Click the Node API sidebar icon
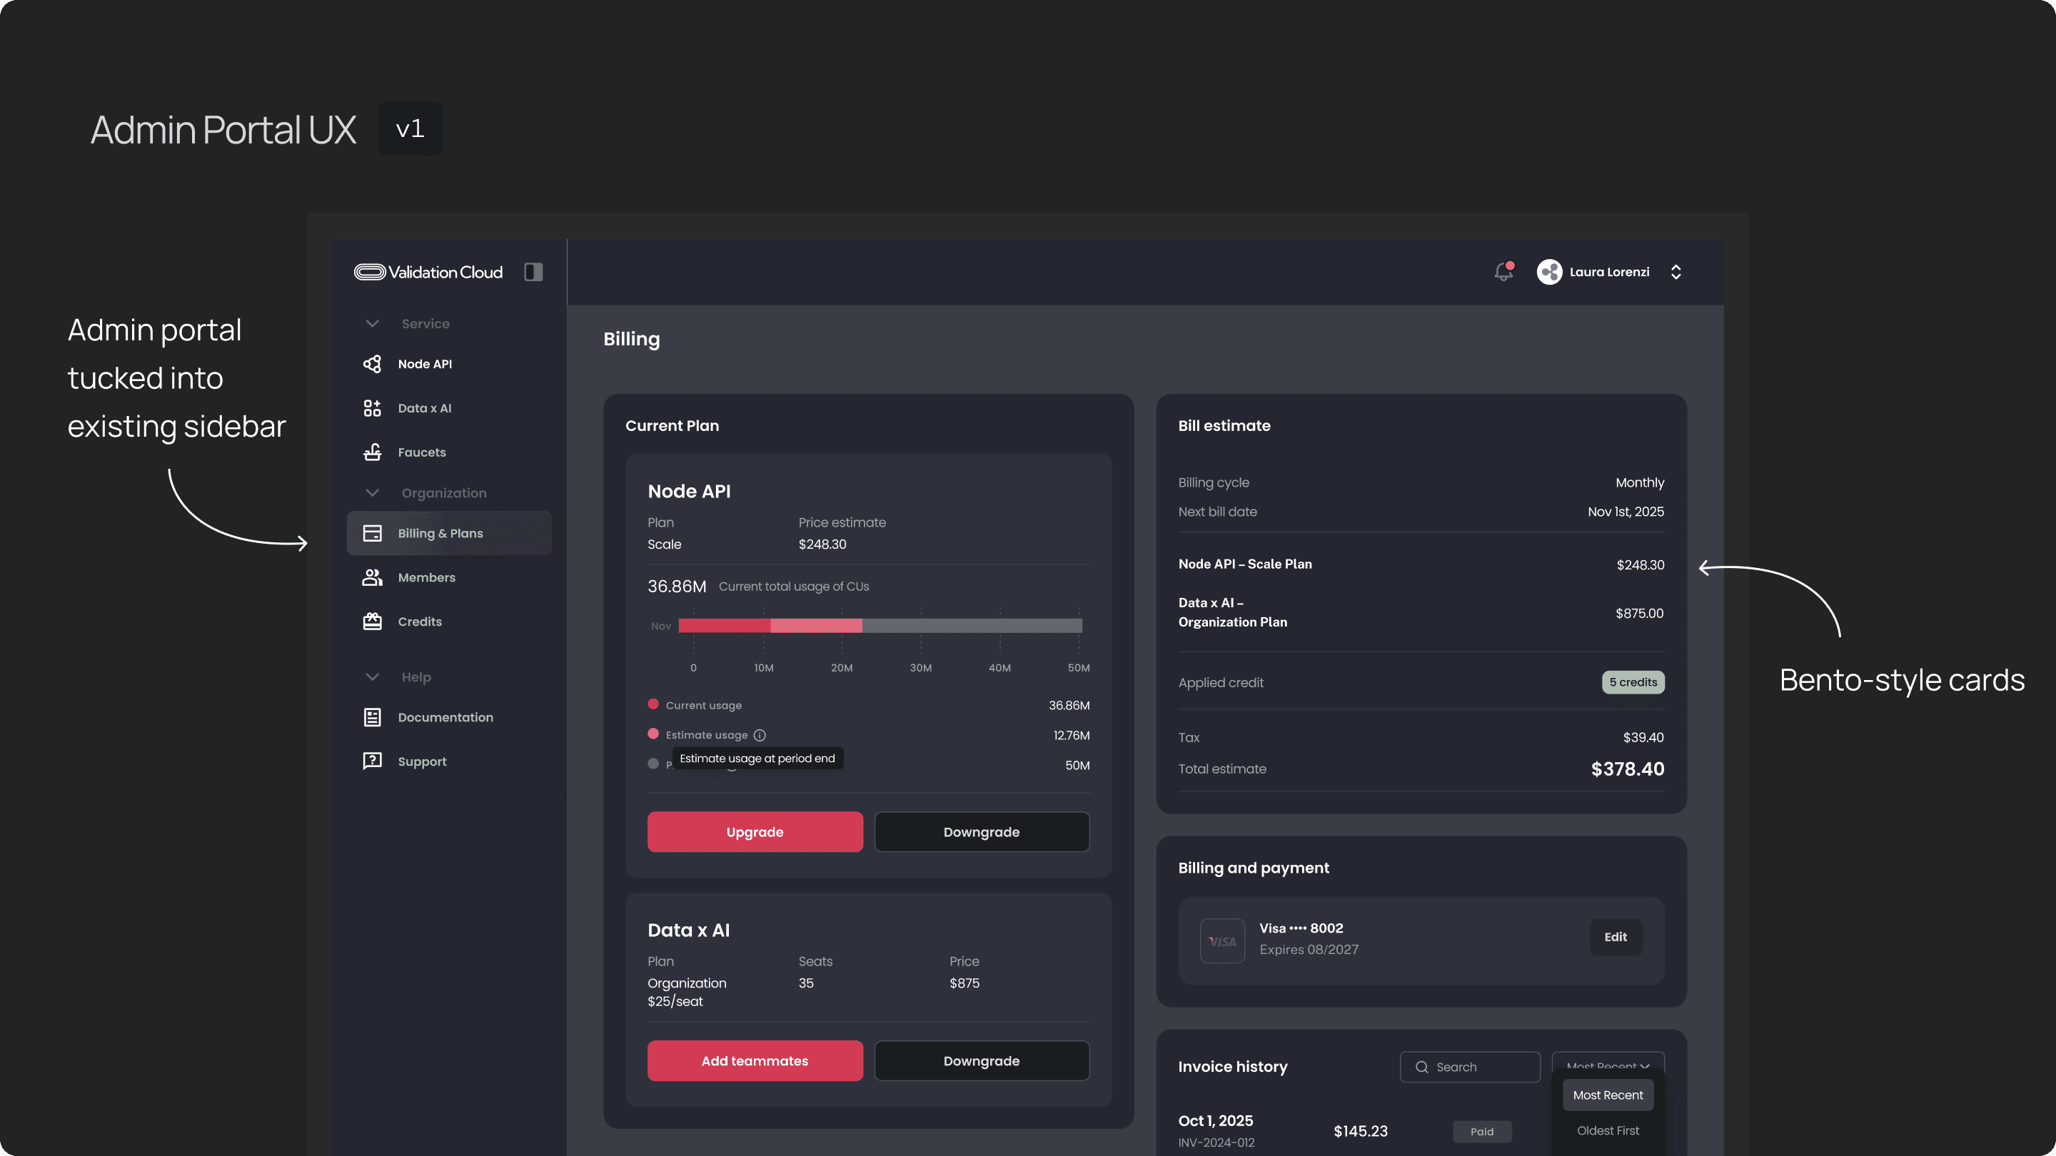The height and width of the screenshot is (1156, 2056). pos(372,364)
